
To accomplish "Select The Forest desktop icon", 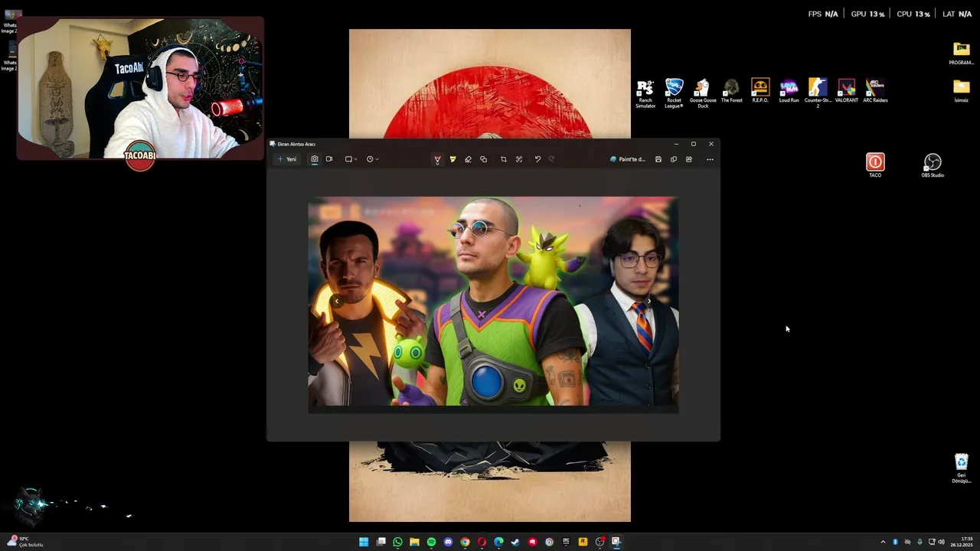I will [x=731, y=91].
